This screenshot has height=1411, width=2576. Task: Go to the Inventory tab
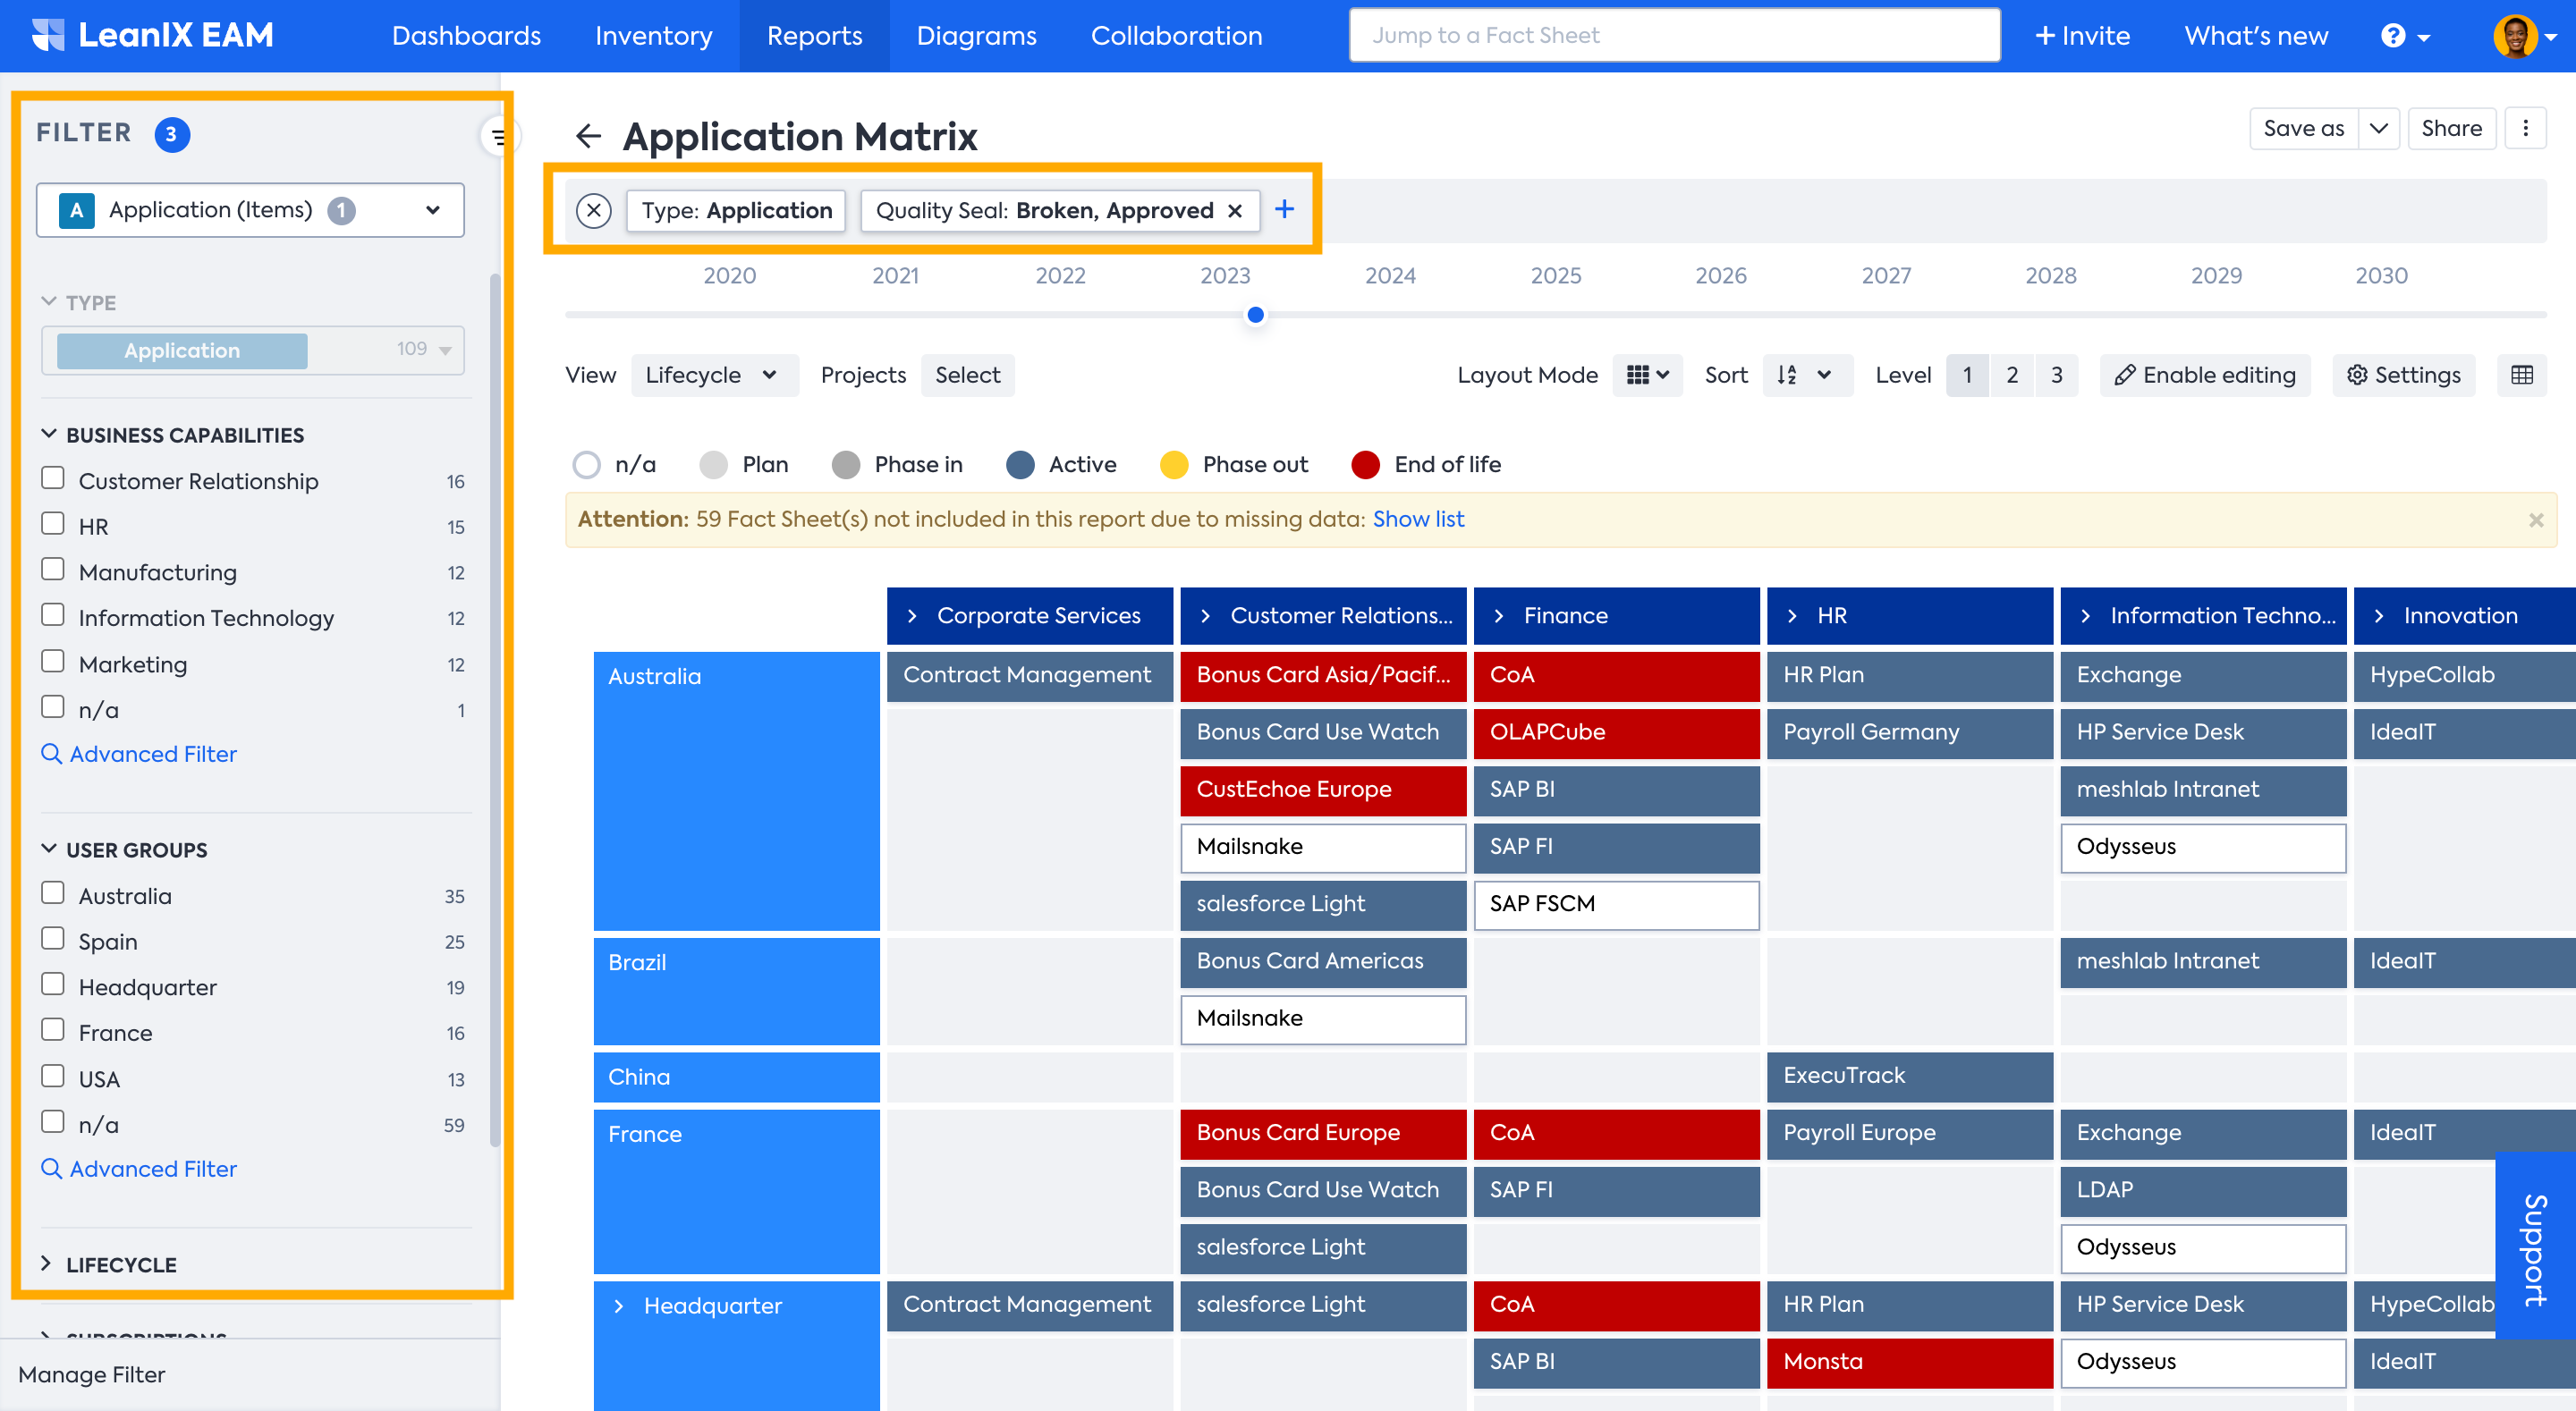(x=653, y=36)
